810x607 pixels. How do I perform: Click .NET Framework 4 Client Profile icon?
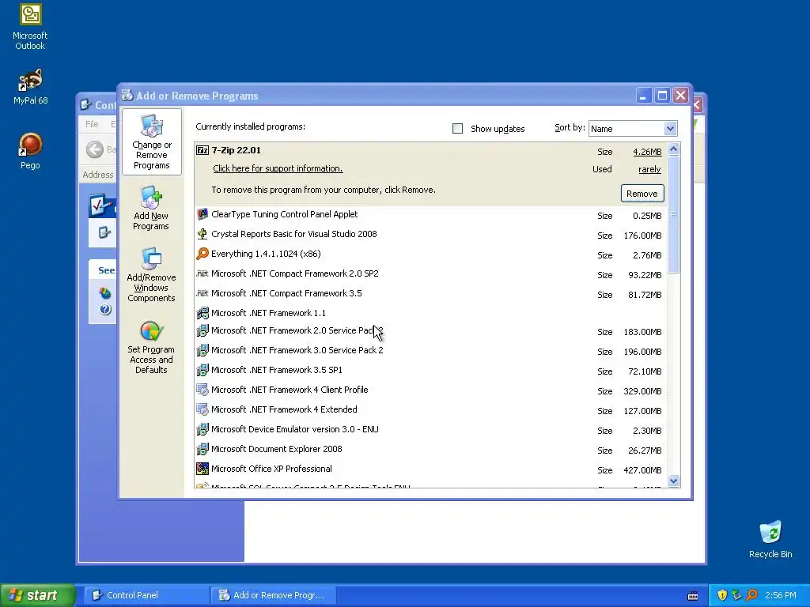click(x=202, y=390)
